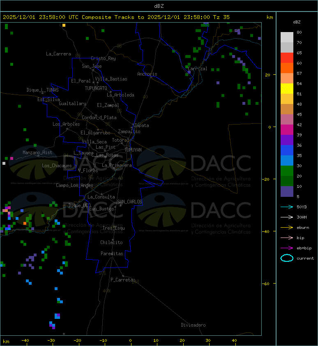Click the 'Tz 35' threshold text
The width and height of the screenshot is (318, 346).
tap(221, 17)
